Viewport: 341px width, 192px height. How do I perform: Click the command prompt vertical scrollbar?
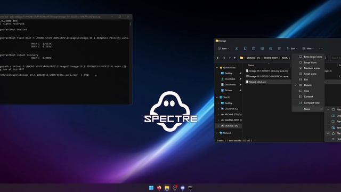(x=131, y=61)
